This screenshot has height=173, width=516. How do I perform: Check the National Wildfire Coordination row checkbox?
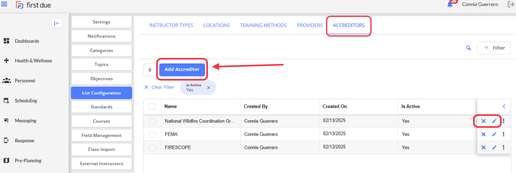(x=152, y=121)
